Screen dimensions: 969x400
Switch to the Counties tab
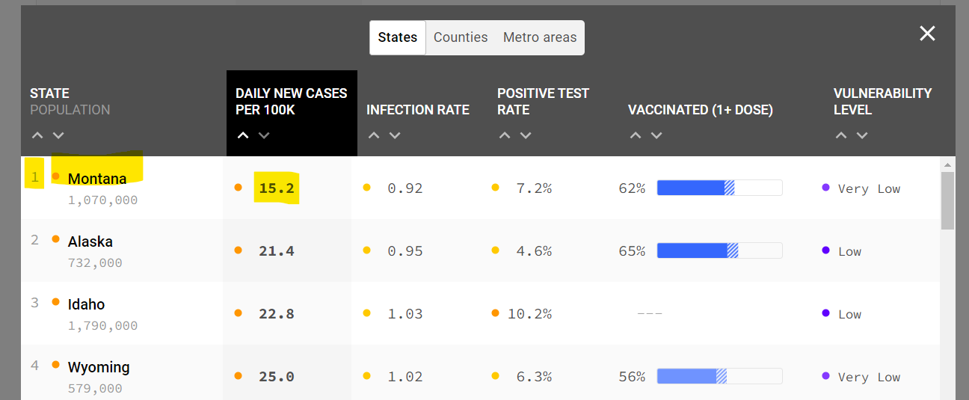coord(461,37)
